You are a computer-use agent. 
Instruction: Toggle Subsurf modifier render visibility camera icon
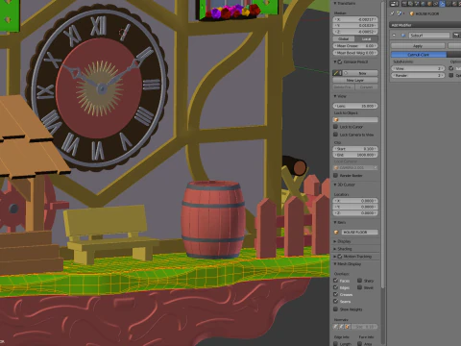456,36
